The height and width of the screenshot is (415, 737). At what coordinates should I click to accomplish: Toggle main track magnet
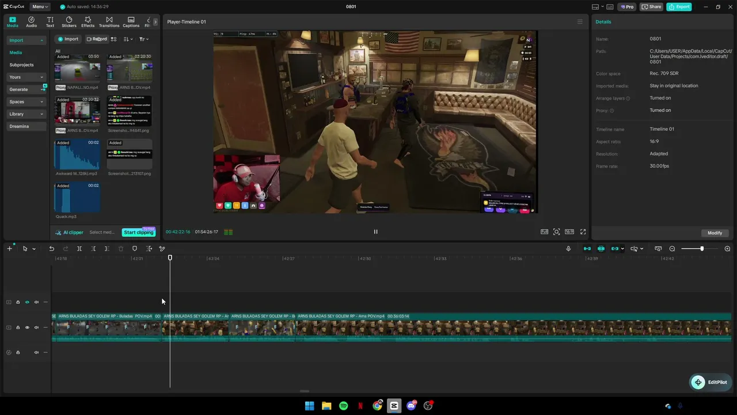587,248
